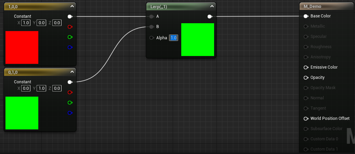The image size is (355, 154).
Task: Click the Lerp node output pin
Action: click(209, 16)
